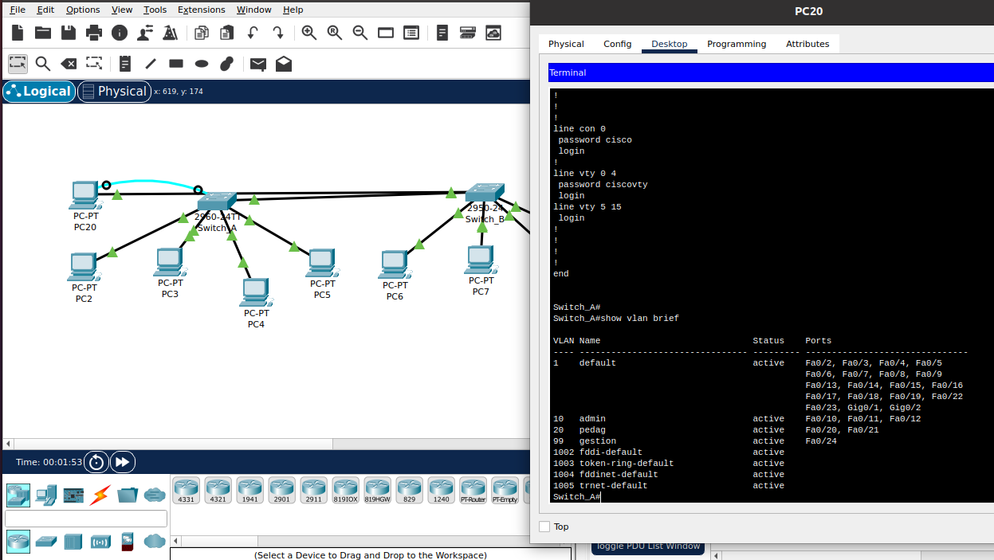994x560 pixels.
Task: Go to the Physical tab of PC20
Action: click(x=566, y=44)
